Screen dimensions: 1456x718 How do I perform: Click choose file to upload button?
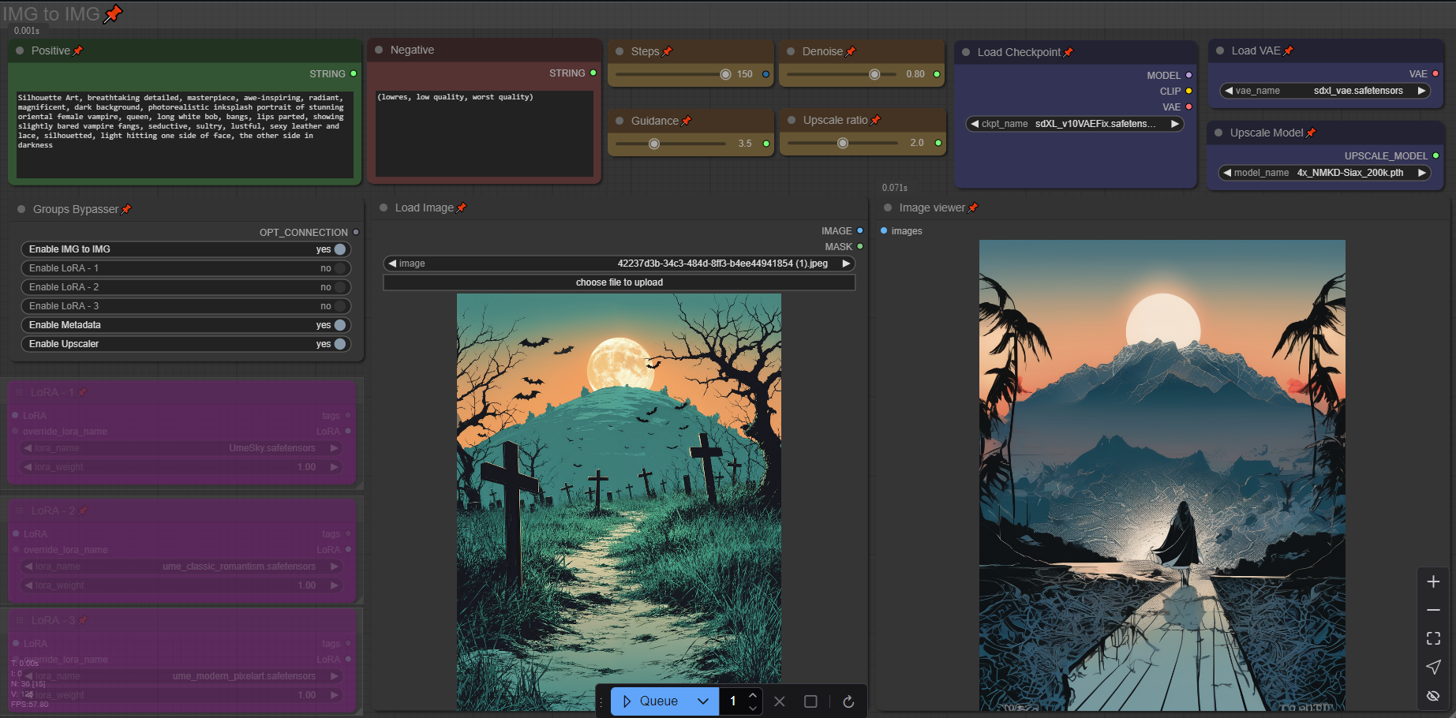(x=619, y=282)
